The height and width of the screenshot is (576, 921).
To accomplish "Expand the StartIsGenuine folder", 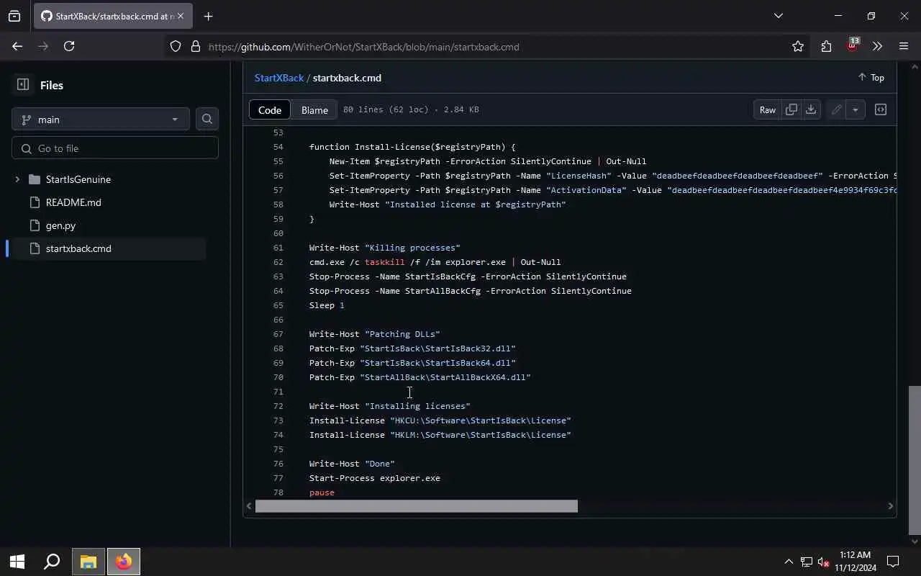I will (x=17, y=179).
